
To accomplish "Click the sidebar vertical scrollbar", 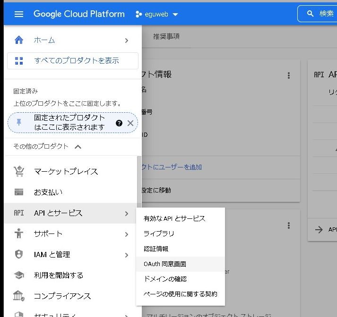I will click(x=139, y=179).
